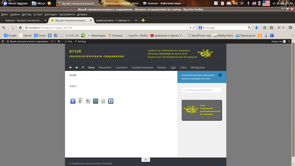This screenshot has width=295, height=166.
Task: Open the Facebook bookmark icon in the bookmarks bar
Action: coord(56,35)
